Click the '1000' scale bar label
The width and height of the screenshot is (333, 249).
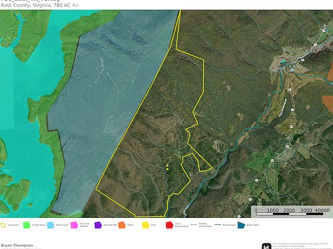tap(273, 210)
